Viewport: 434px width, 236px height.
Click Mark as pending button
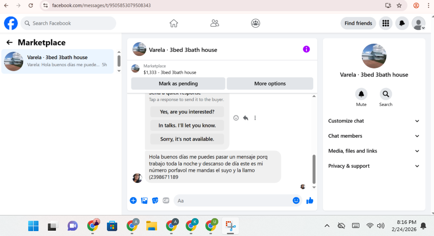178,84
